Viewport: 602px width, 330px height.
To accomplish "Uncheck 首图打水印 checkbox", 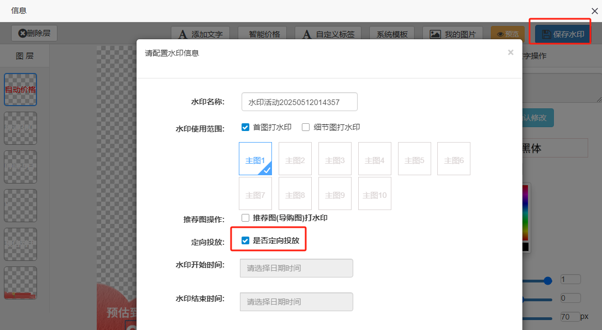I will (x=246, y=127).
